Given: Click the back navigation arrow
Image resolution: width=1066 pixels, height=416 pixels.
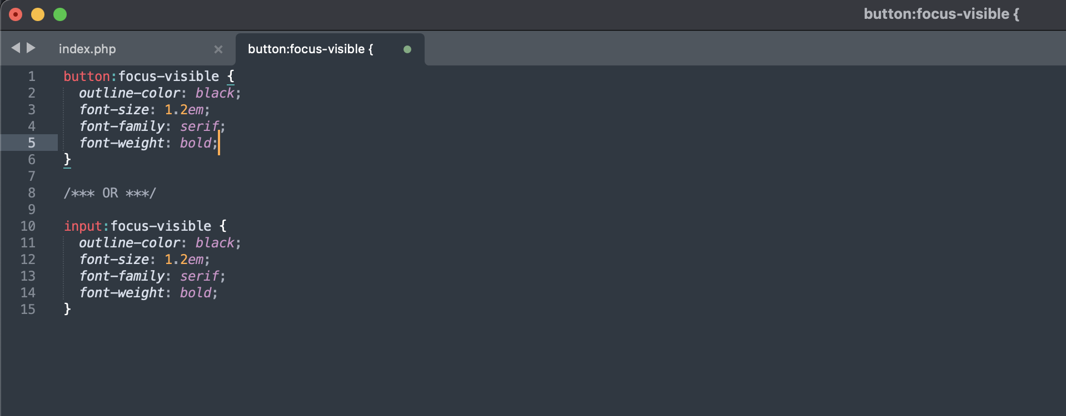Looking at the screenshot, I should pyautogui.click(x=17, y=48).
